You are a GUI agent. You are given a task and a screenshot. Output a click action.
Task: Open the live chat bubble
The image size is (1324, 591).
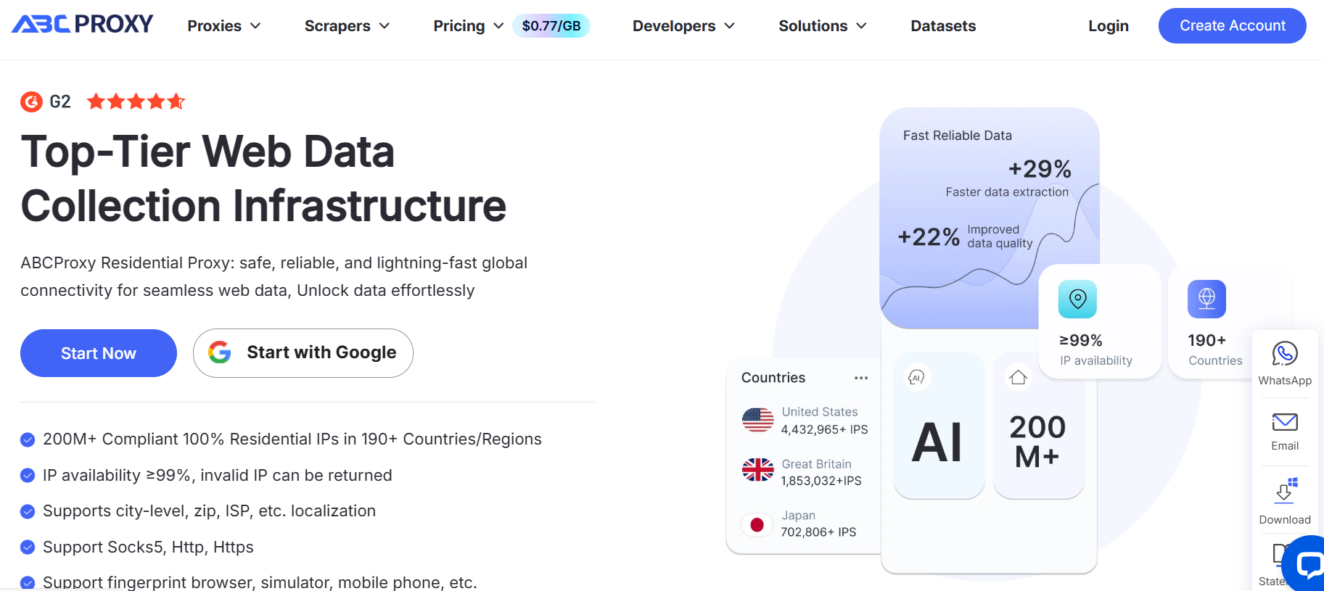(1307, 564)
